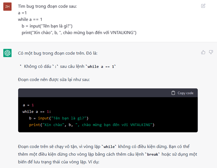Viewport: 217px width, 168px height.
Task: Click the ZH user avatar
Action: [7, 6]
